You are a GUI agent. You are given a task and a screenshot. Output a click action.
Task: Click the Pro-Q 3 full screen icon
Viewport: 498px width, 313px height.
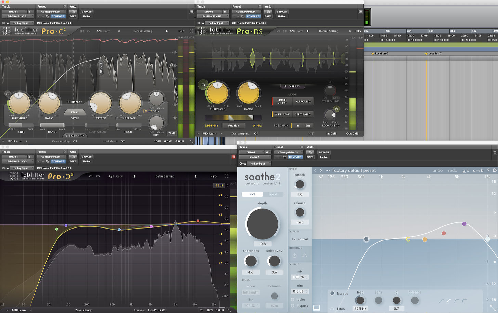[x=226, y=176]
